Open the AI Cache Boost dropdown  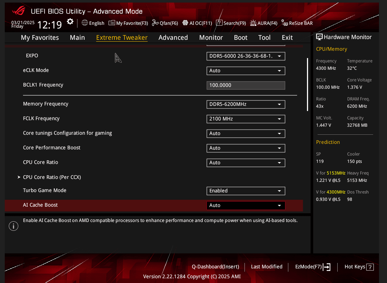coord(246,205)
